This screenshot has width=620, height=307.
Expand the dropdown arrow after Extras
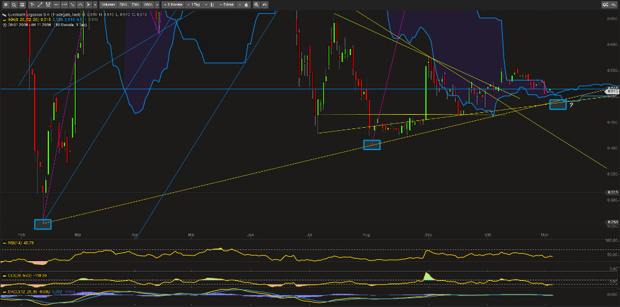coord(239,5)
